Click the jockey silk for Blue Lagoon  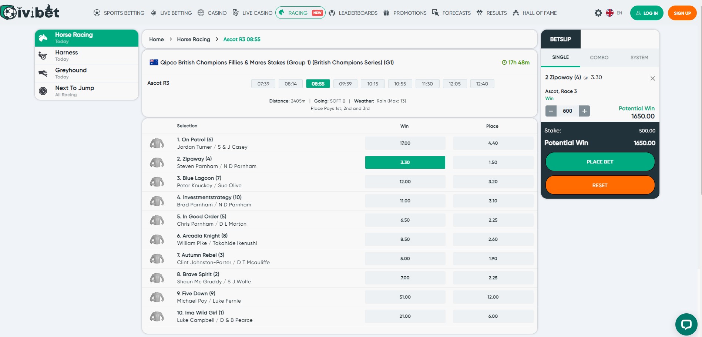coord(157,182)
